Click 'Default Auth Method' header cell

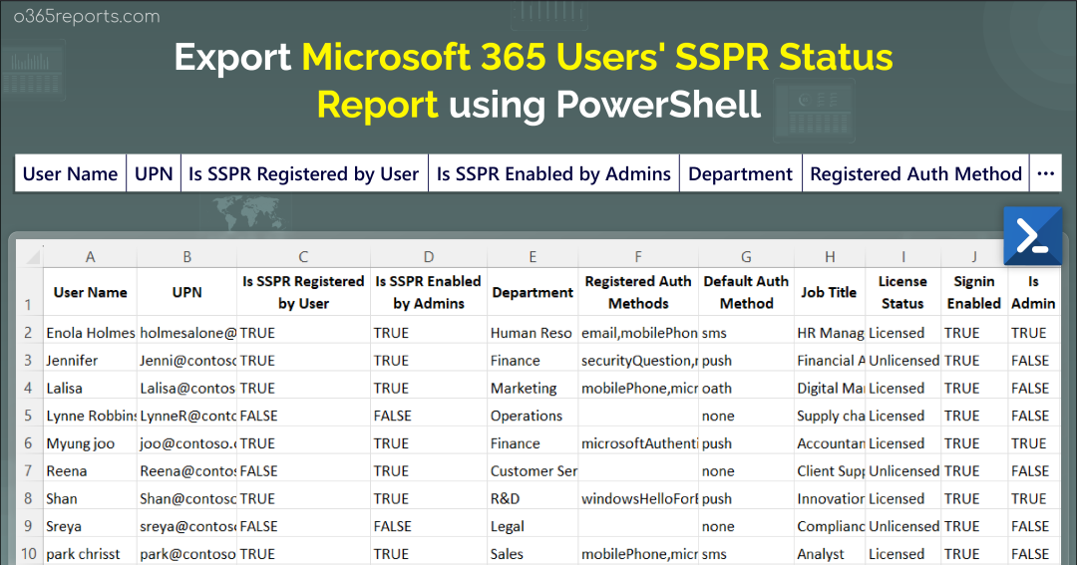pyautogui.click(x=746, y=292)
